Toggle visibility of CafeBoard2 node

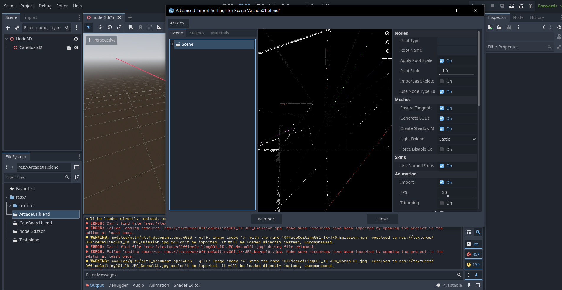tap(76, 47)
